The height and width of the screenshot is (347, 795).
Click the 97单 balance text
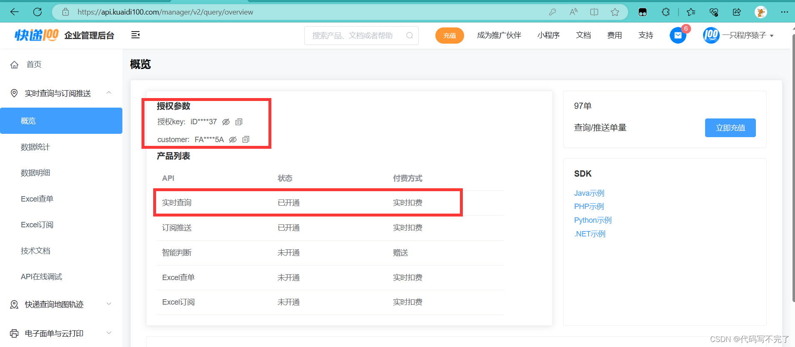coord(583,106)
